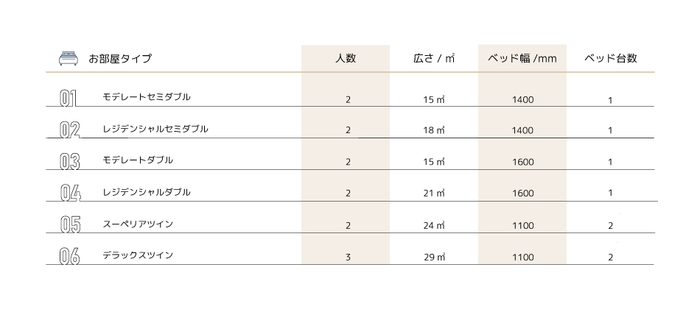Open the モデレートセミダブル room row
This screenshot has width=700, height=309.
coord(350,97)
